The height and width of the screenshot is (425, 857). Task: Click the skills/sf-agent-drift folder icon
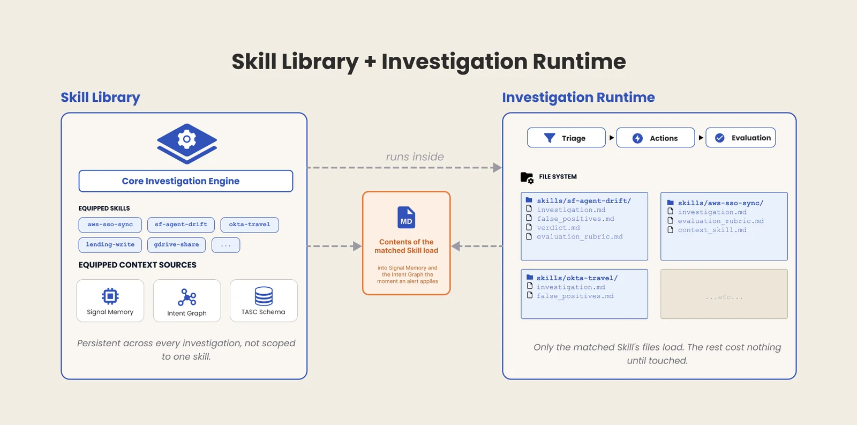[529, 200]
